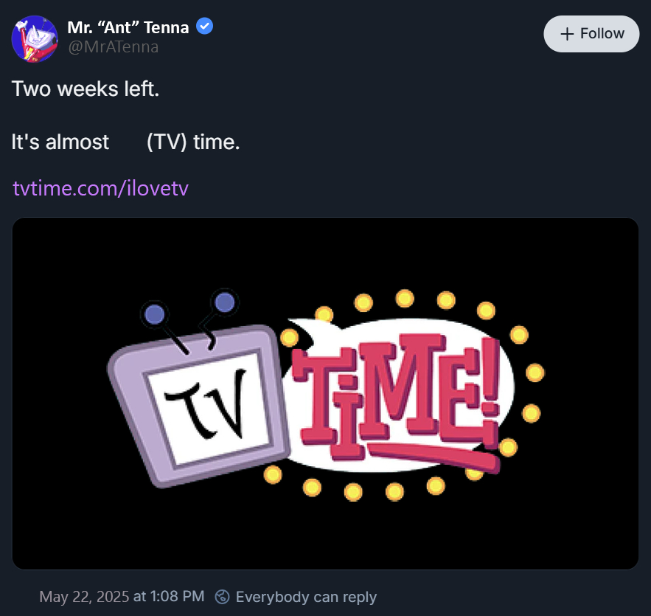The width and height of the screenshot is (651, 616).
Task: Click the May 22, 2025 post date
Action: 83,597
